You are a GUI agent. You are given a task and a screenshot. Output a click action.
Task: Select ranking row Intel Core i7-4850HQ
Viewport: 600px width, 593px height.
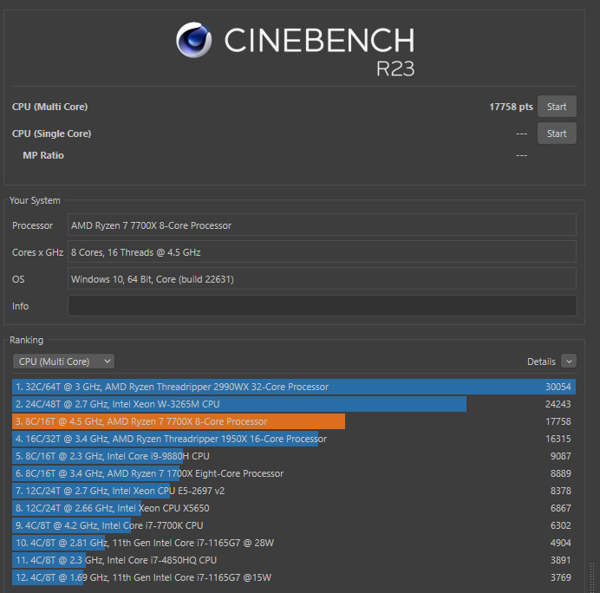click(294, 560)
